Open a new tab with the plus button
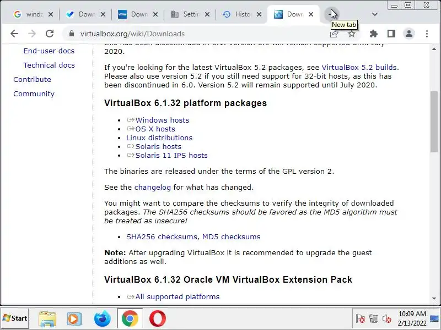This screenshot has width=441, height=330. (x=331, y=14)
